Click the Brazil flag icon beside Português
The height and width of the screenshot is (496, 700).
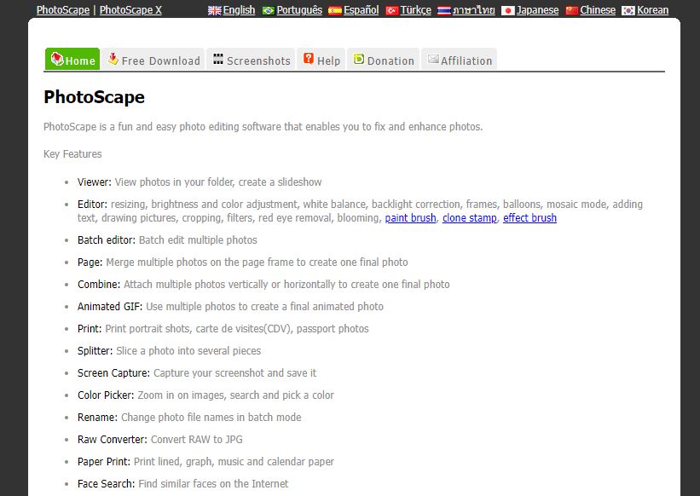pos(269,10)
